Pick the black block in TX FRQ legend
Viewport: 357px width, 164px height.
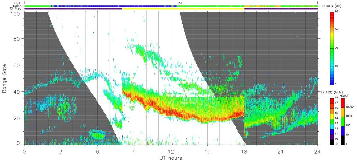click(332, 141)
